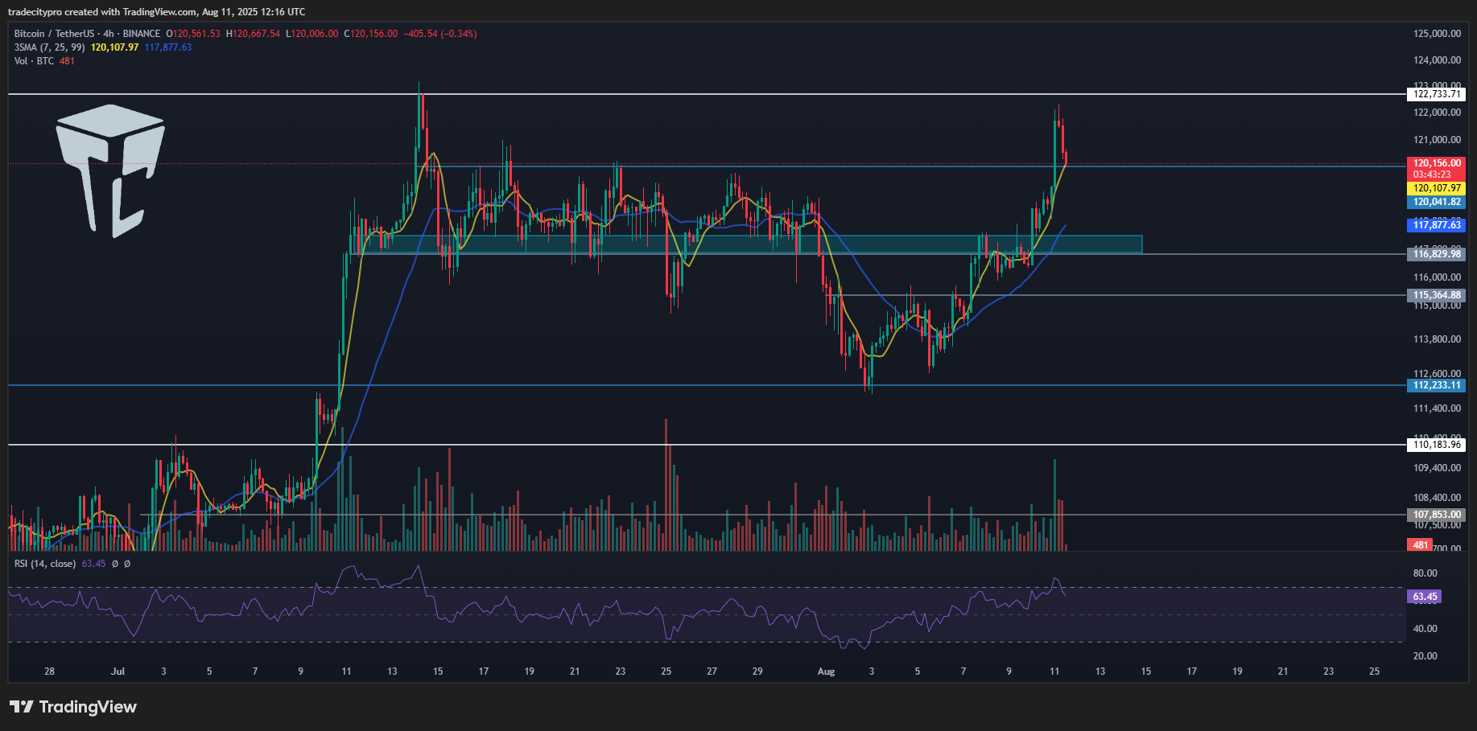1477x731 pixels.
Task: Click the 116,000.00 price axis tick
Action: [x=1437, y=277]
